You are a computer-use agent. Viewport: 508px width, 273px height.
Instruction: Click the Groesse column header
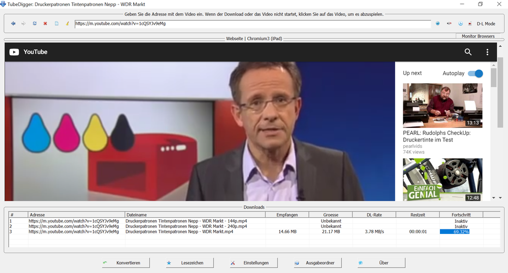331,215
